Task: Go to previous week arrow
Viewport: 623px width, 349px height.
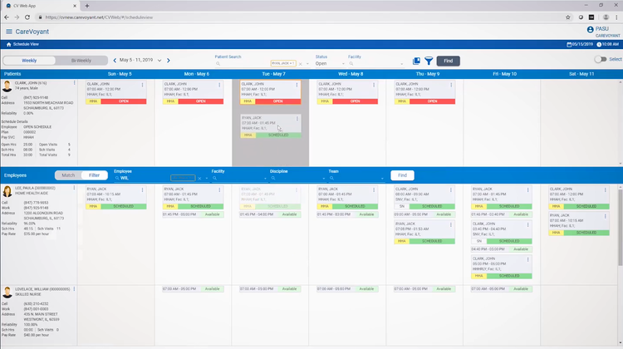Action: tap(115, 61)
